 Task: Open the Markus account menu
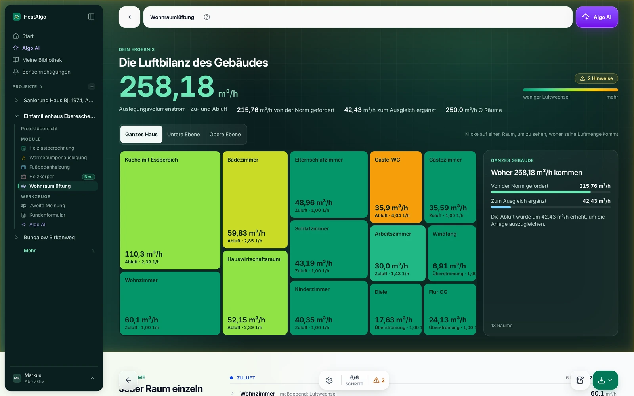54,378
